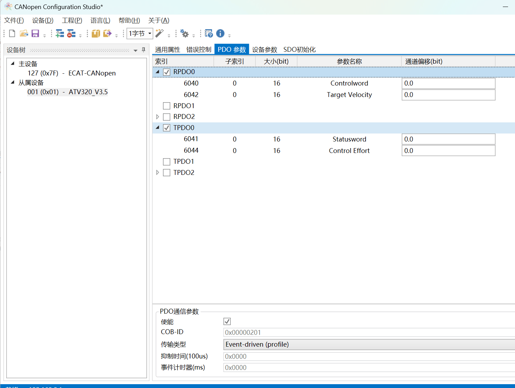
Task: Click the Controlword channel offset field
Action: point(448,83)
